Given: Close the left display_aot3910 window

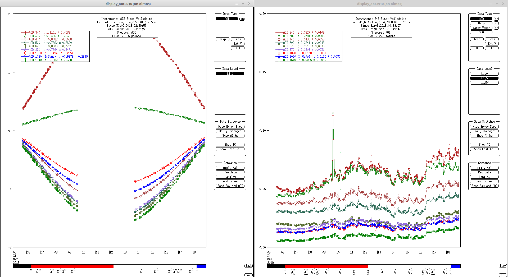Looking at the screenshot, I should pos(249,4).
